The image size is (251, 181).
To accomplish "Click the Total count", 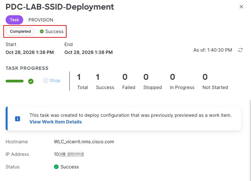I will tap(79, 77).
